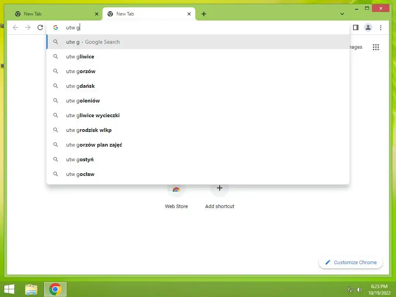Reload the page with the refresh icon
This screenshot has height=297, width=396.
click(x=40, y=27)
